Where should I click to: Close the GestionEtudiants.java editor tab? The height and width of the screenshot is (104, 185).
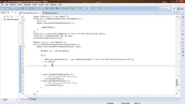coord(40,13)
